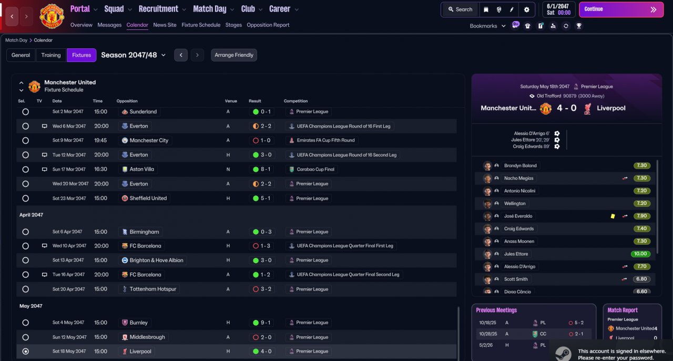Open Jules Ettore player link

pos(516,254)
